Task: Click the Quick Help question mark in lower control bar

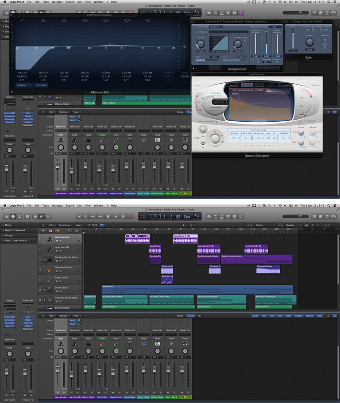Action: click(27, 217)
